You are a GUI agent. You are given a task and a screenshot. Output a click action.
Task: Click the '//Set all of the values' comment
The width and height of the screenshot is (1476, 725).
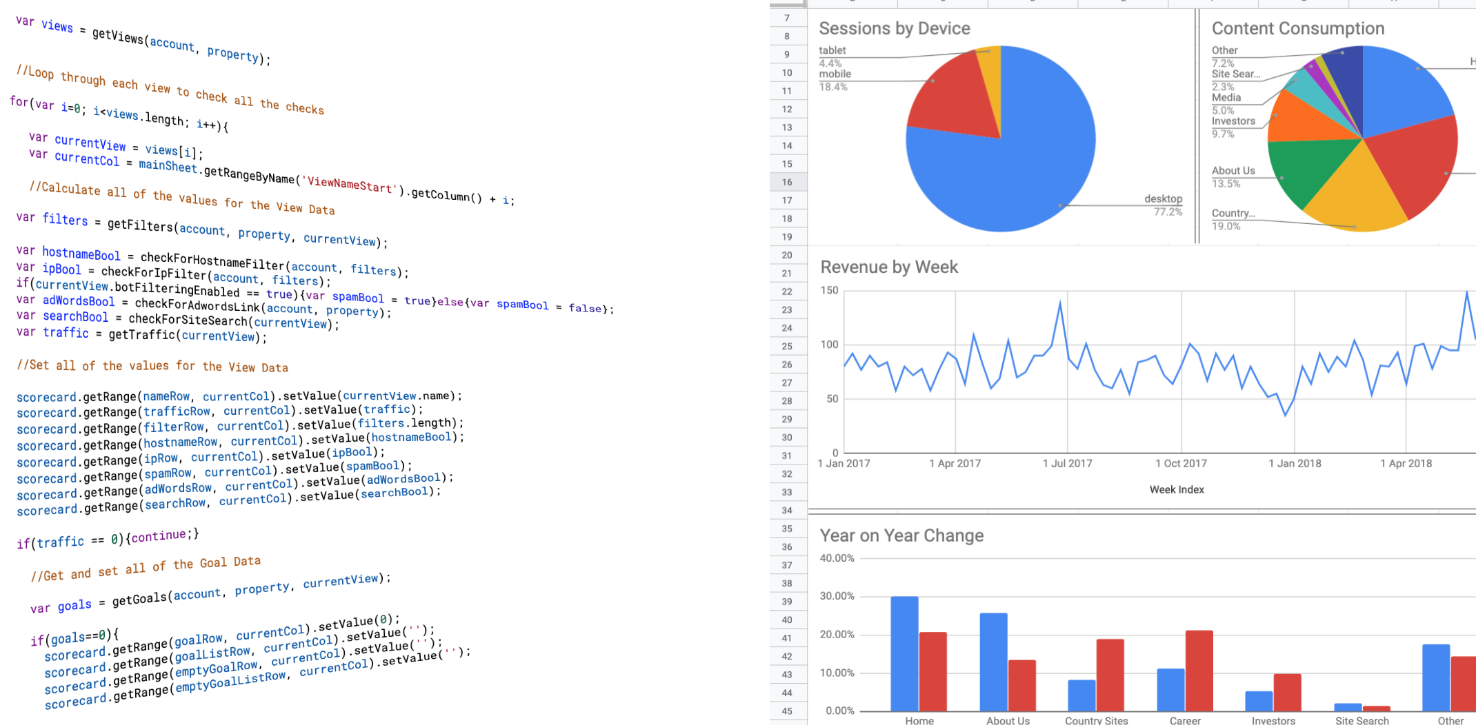[152, 366]
